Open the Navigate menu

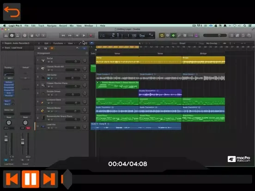click(x=52, y=26)
